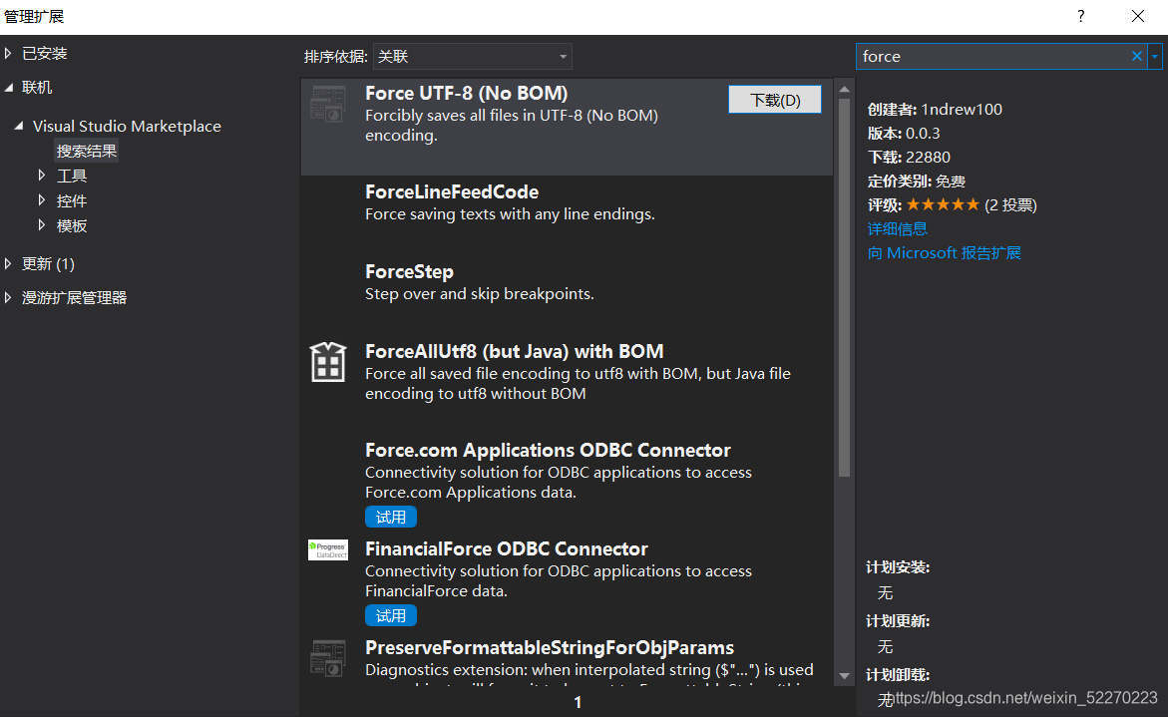The width and height of the screenshot is (1168, 717).
Task: Select the ForceAllUtf8 (but Java) with BOM title
Action: [514, 351]
